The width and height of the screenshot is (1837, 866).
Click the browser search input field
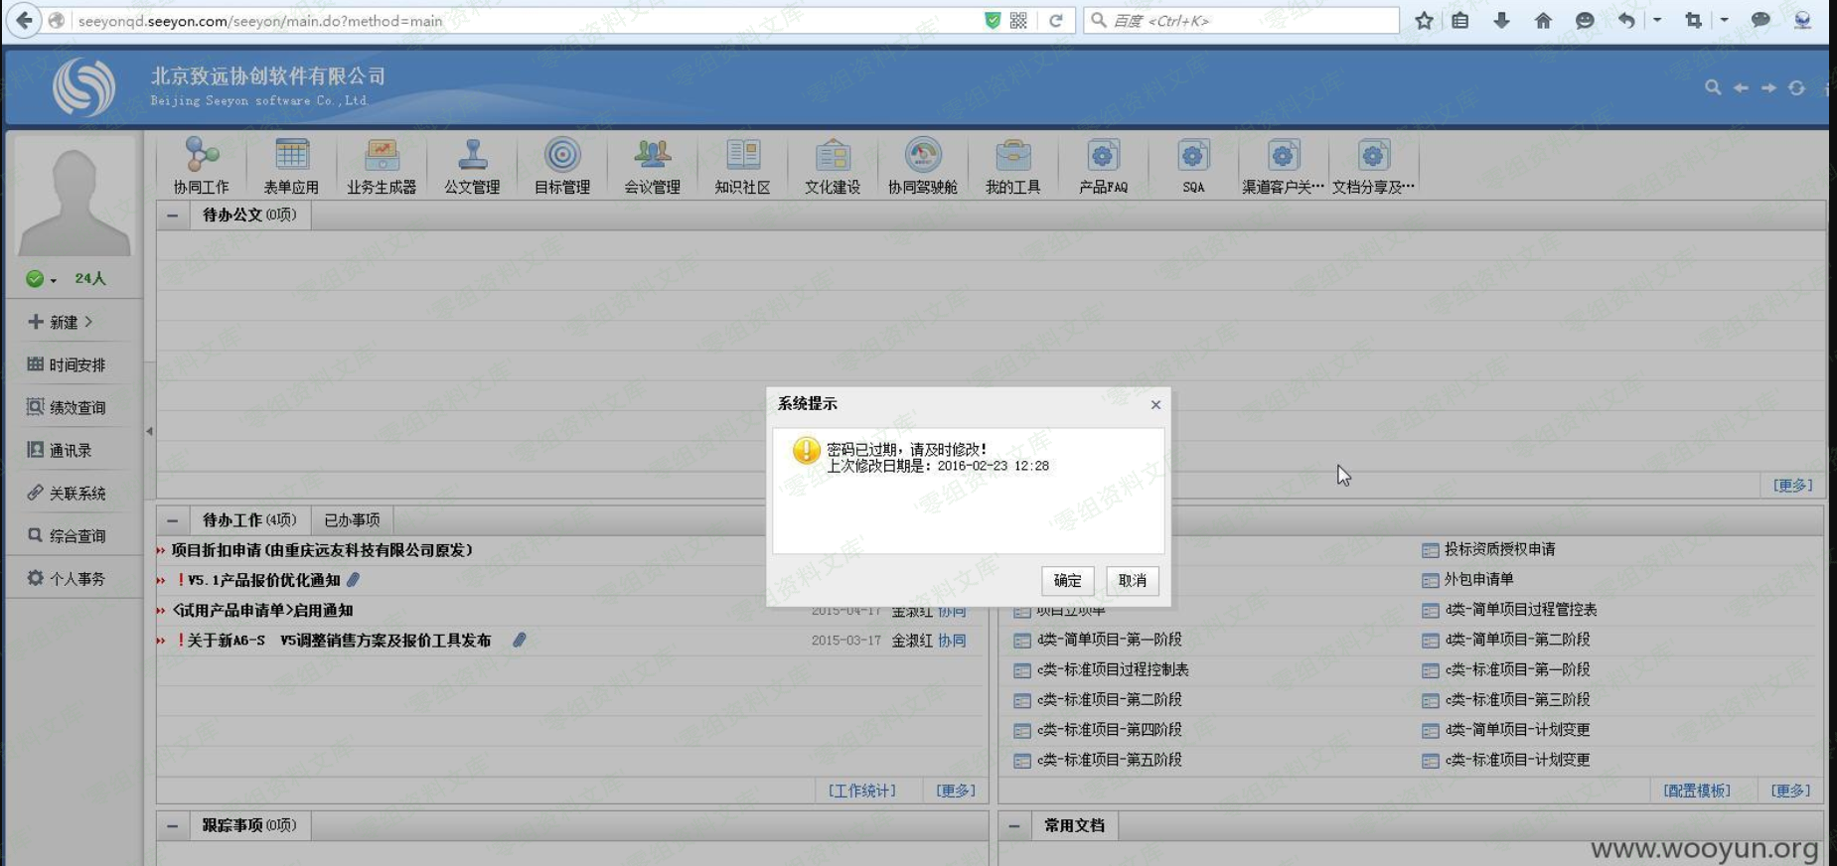point(1252,21)
